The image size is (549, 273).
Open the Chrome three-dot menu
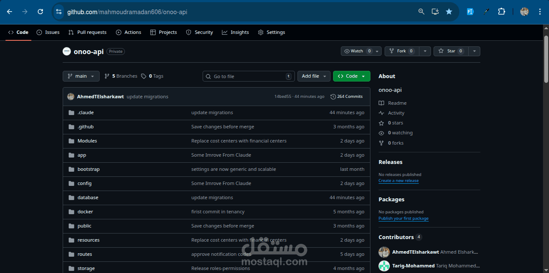coord(540,12)
